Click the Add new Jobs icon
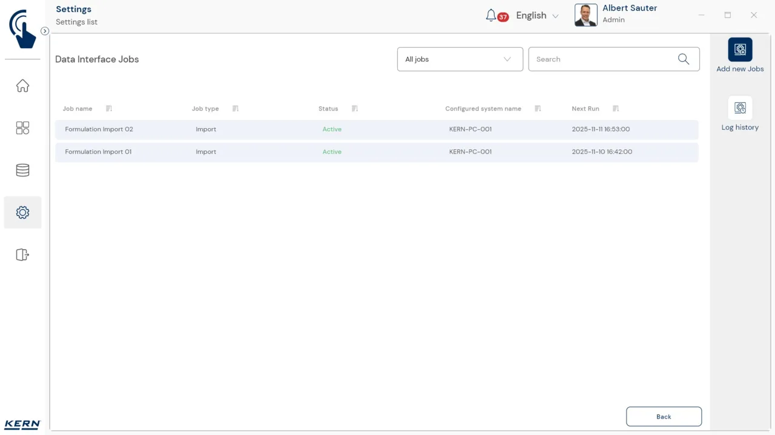Screen dimensions: 775x435 pos(740,50)
